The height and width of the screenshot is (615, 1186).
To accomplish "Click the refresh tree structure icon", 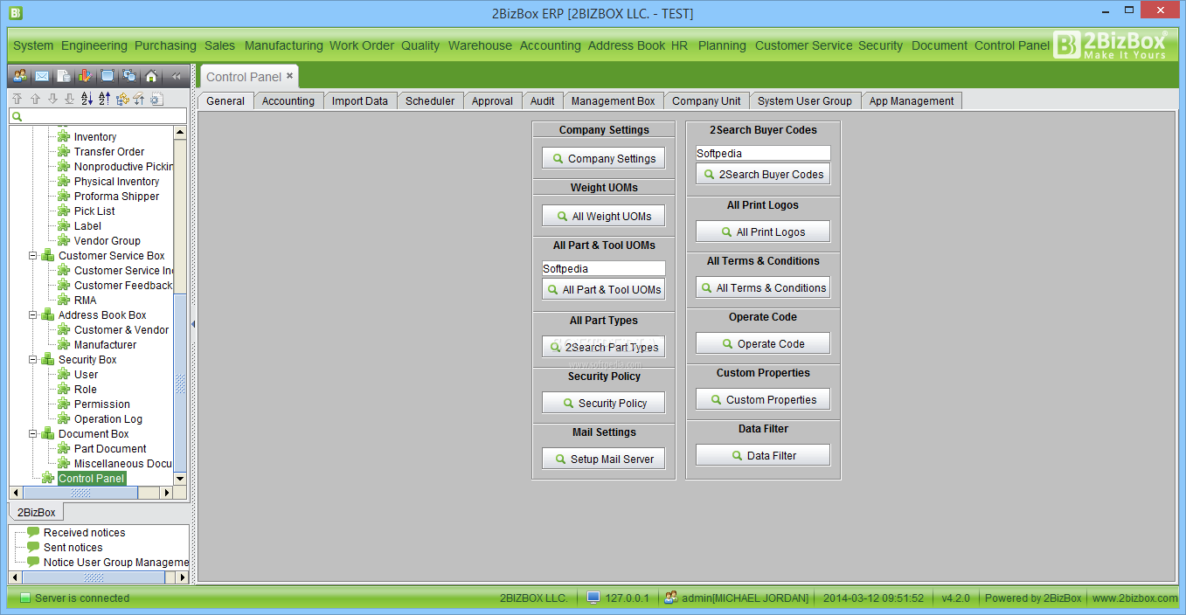I will [x=122, y=100].
